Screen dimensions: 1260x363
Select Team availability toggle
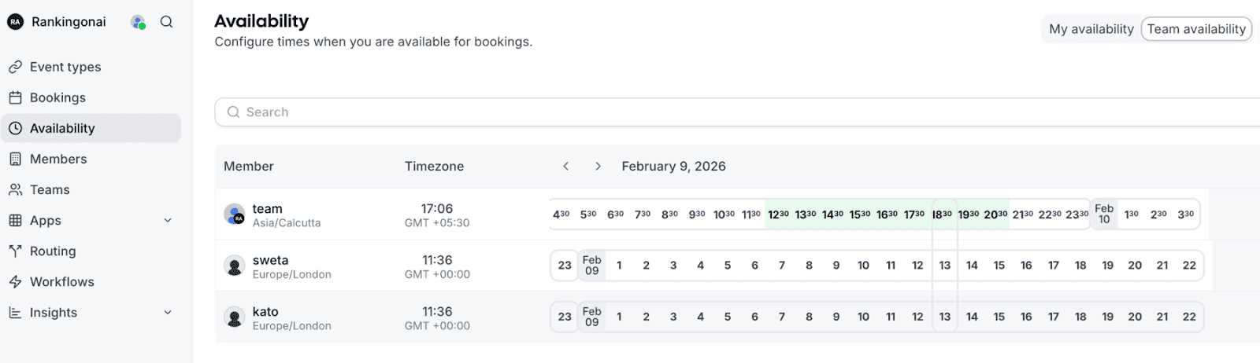pos(1195,29)
